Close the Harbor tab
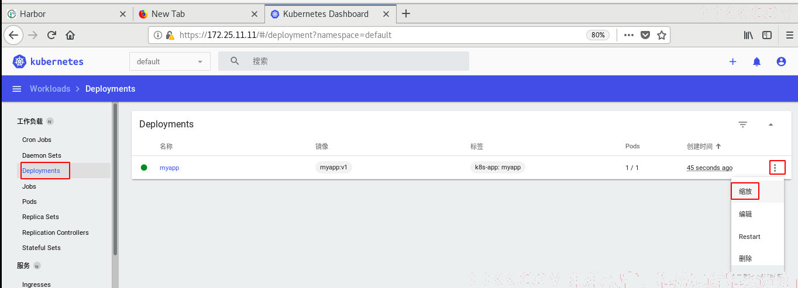The image size is (798, 288). point(122,14)
